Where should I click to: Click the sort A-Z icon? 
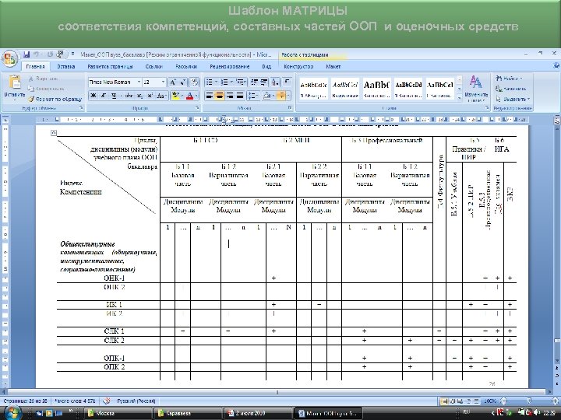(275, 82)
